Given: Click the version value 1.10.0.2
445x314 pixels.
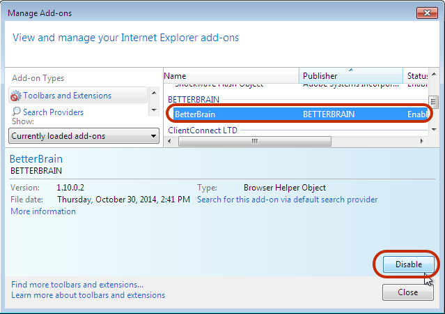Looking at the screenshot, I should pos(70,188).
